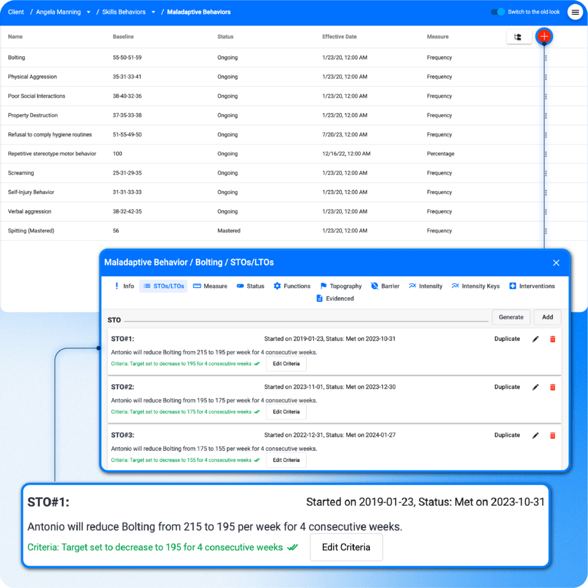Open the Intensity trend icon tab
Viewport: 588px width, 588px height.
pyautogui.click(x=411, y=285)
